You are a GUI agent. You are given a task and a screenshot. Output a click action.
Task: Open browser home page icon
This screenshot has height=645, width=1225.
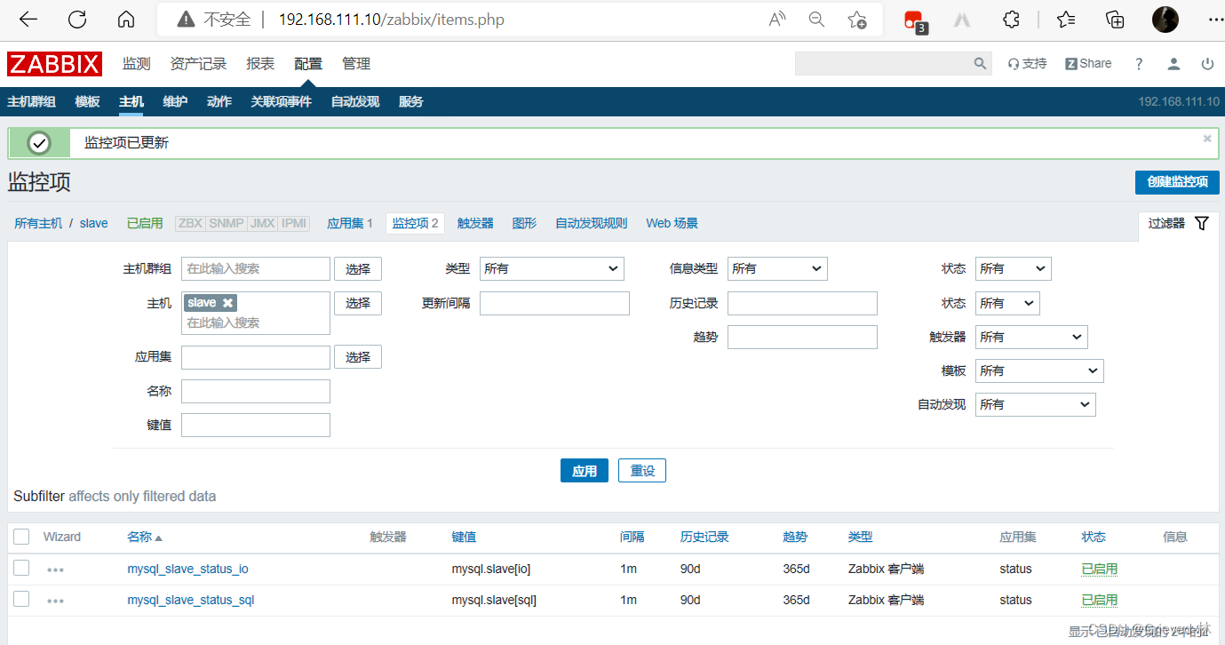[126, 20]
